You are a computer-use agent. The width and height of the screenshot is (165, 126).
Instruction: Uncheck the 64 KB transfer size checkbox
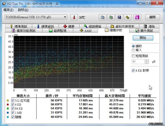[x=13, y=109]
